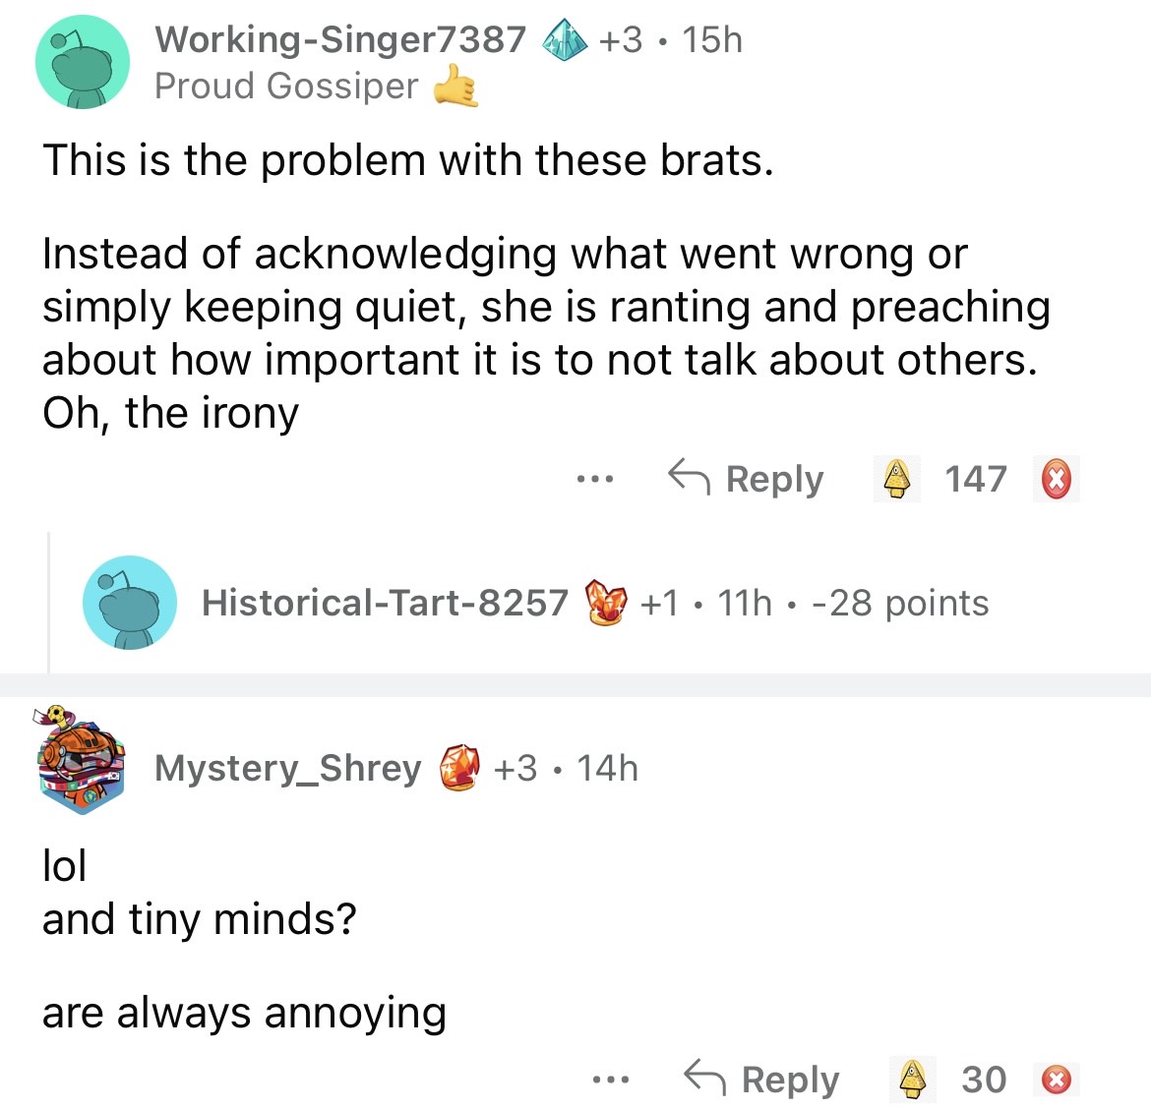Click the Historical-Tart-8257 avatar

pyautogui.click(x=130, y=603)
